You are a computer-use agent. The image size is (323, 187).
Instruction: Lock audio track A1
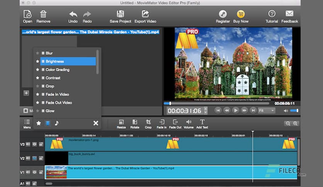34,183
